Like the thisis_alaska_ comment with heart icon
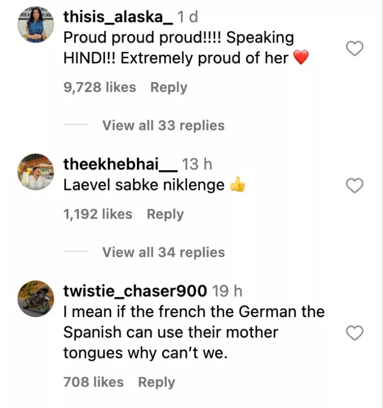 coord(355,49)
